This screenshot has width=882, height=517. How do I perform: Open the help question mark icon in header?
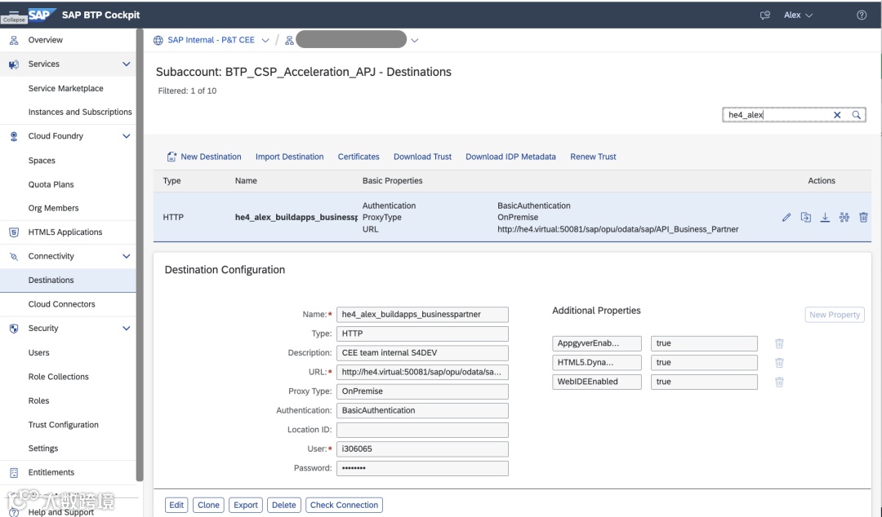click(862, 15)
